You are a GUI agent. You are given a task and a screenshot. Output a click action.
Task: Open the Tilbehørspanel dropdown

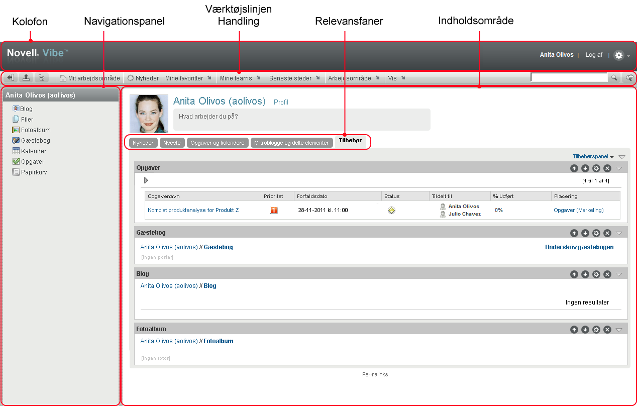593,157
